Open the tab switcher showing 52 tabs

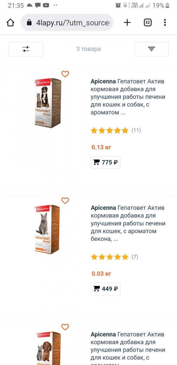[x=148, y=23]
